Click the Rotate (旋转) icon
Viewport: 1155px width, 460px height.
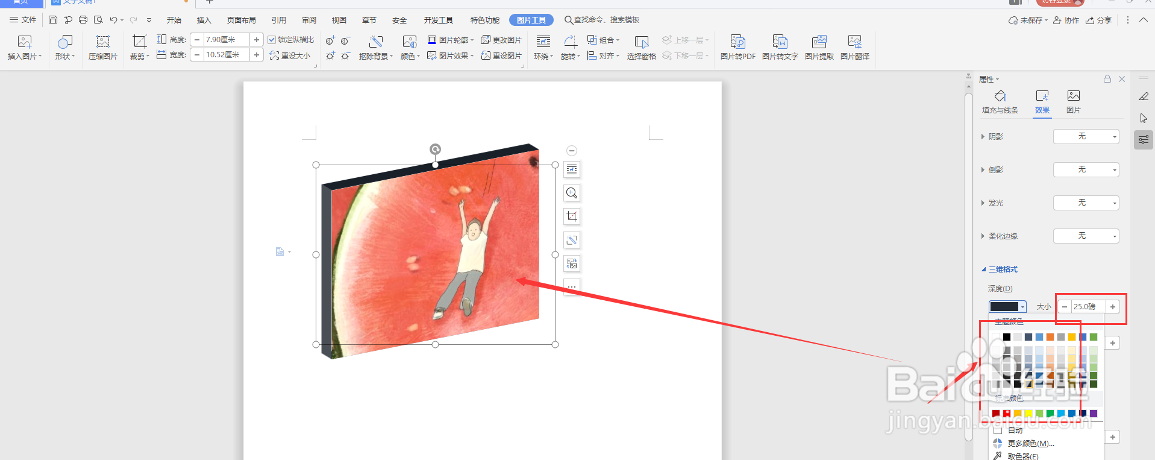coord(570,42)
